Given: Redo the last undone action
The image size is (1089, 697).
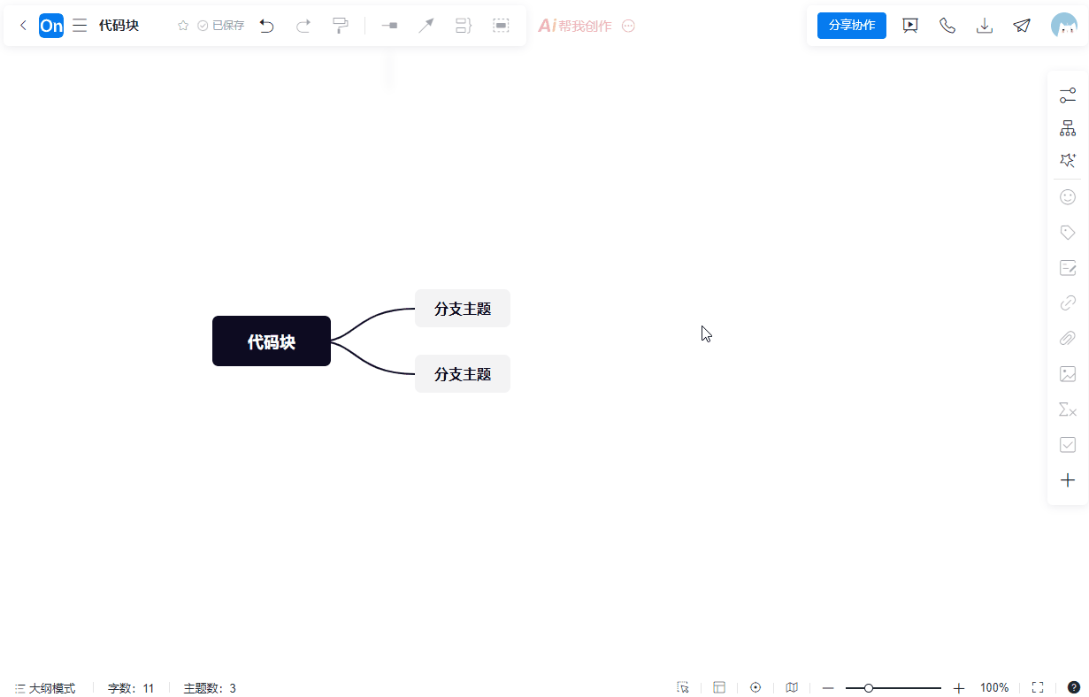Looking at the screenshot, I should (x=303, y=26).
